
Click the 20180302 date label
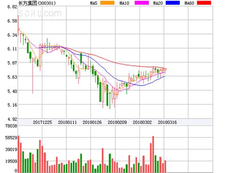142,122
